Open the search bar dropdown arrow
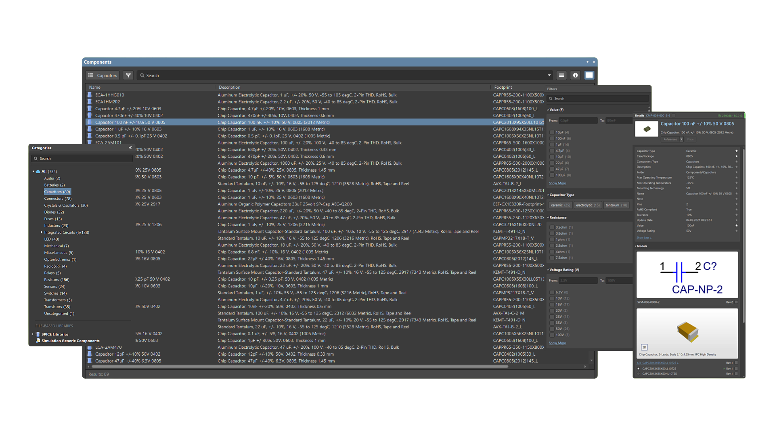 pyautogui.click(x=549, y=75)
